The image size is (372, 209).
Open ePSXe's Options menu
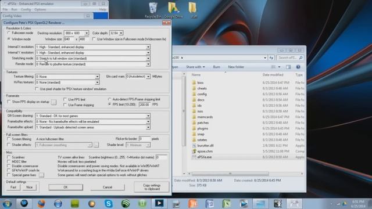click(40, 9)
